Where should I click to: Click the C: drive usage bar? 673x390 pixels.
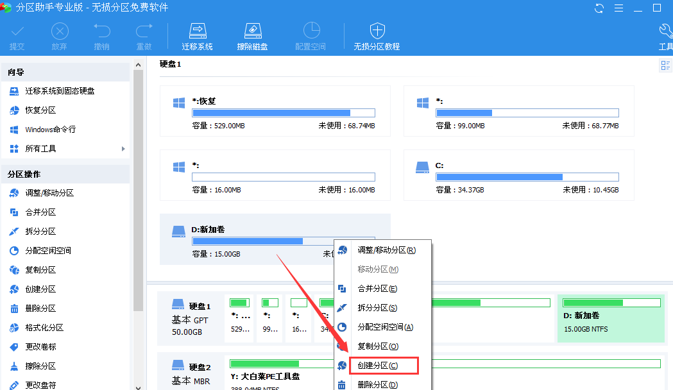tap(527, 177)
